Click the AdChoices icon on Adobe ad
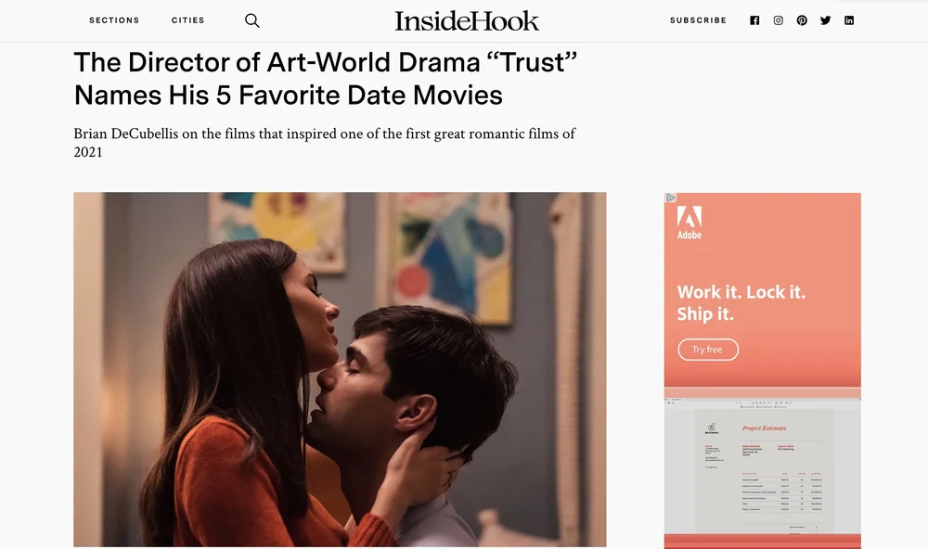 point(671,198)
